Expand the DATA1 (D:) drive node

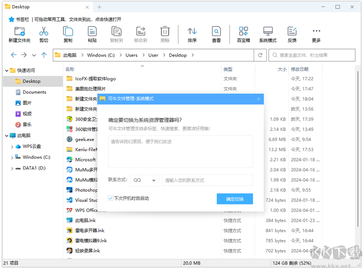point(12,168)
